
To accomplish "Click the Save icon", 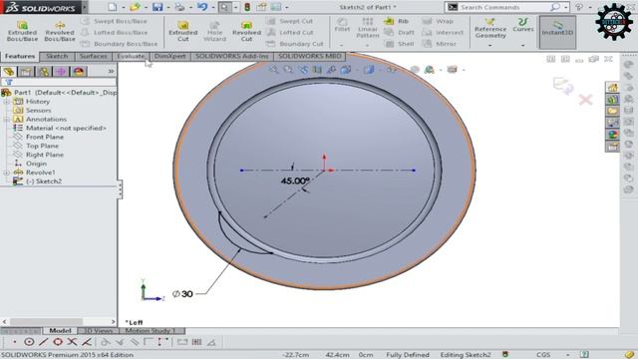I will click(x=158, y=7).
